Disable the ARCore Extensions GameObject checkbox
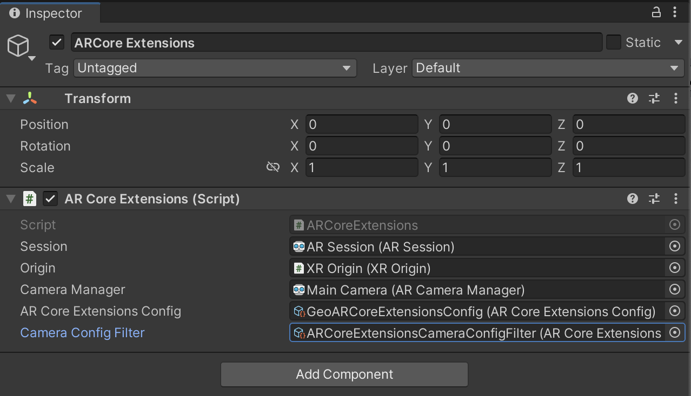 point(57,42)
